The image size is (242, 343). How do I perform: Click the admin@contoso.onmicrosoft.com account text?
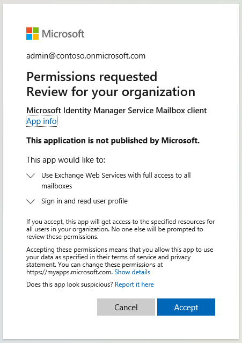point(86,56)
